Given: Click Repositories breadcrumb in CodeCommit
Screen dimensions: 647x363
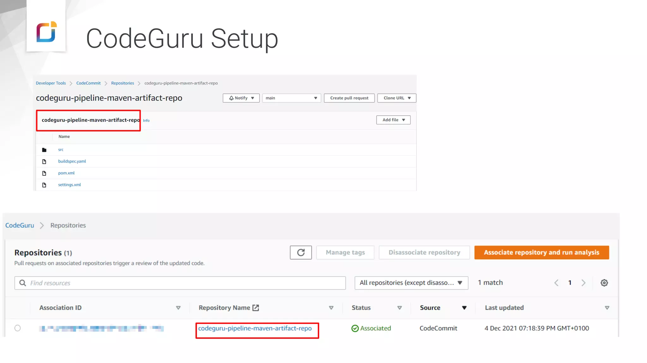Looking at the screenshot, I should click(123, 83).
